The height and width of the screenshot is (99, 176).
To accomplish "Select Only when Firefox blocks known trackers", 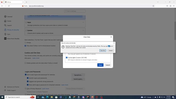I will point(25,46).
